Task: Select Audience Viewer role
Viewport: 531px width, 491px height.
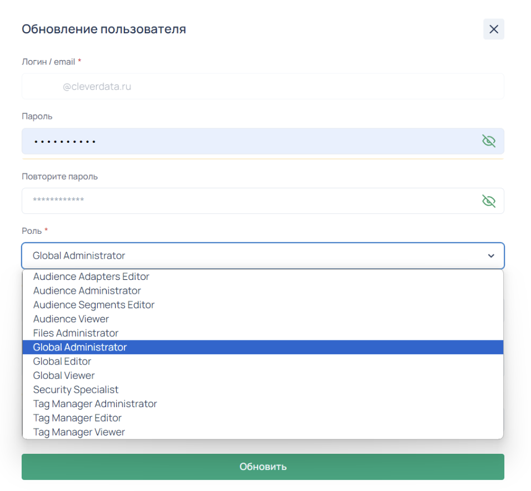Action: point(263,319)
